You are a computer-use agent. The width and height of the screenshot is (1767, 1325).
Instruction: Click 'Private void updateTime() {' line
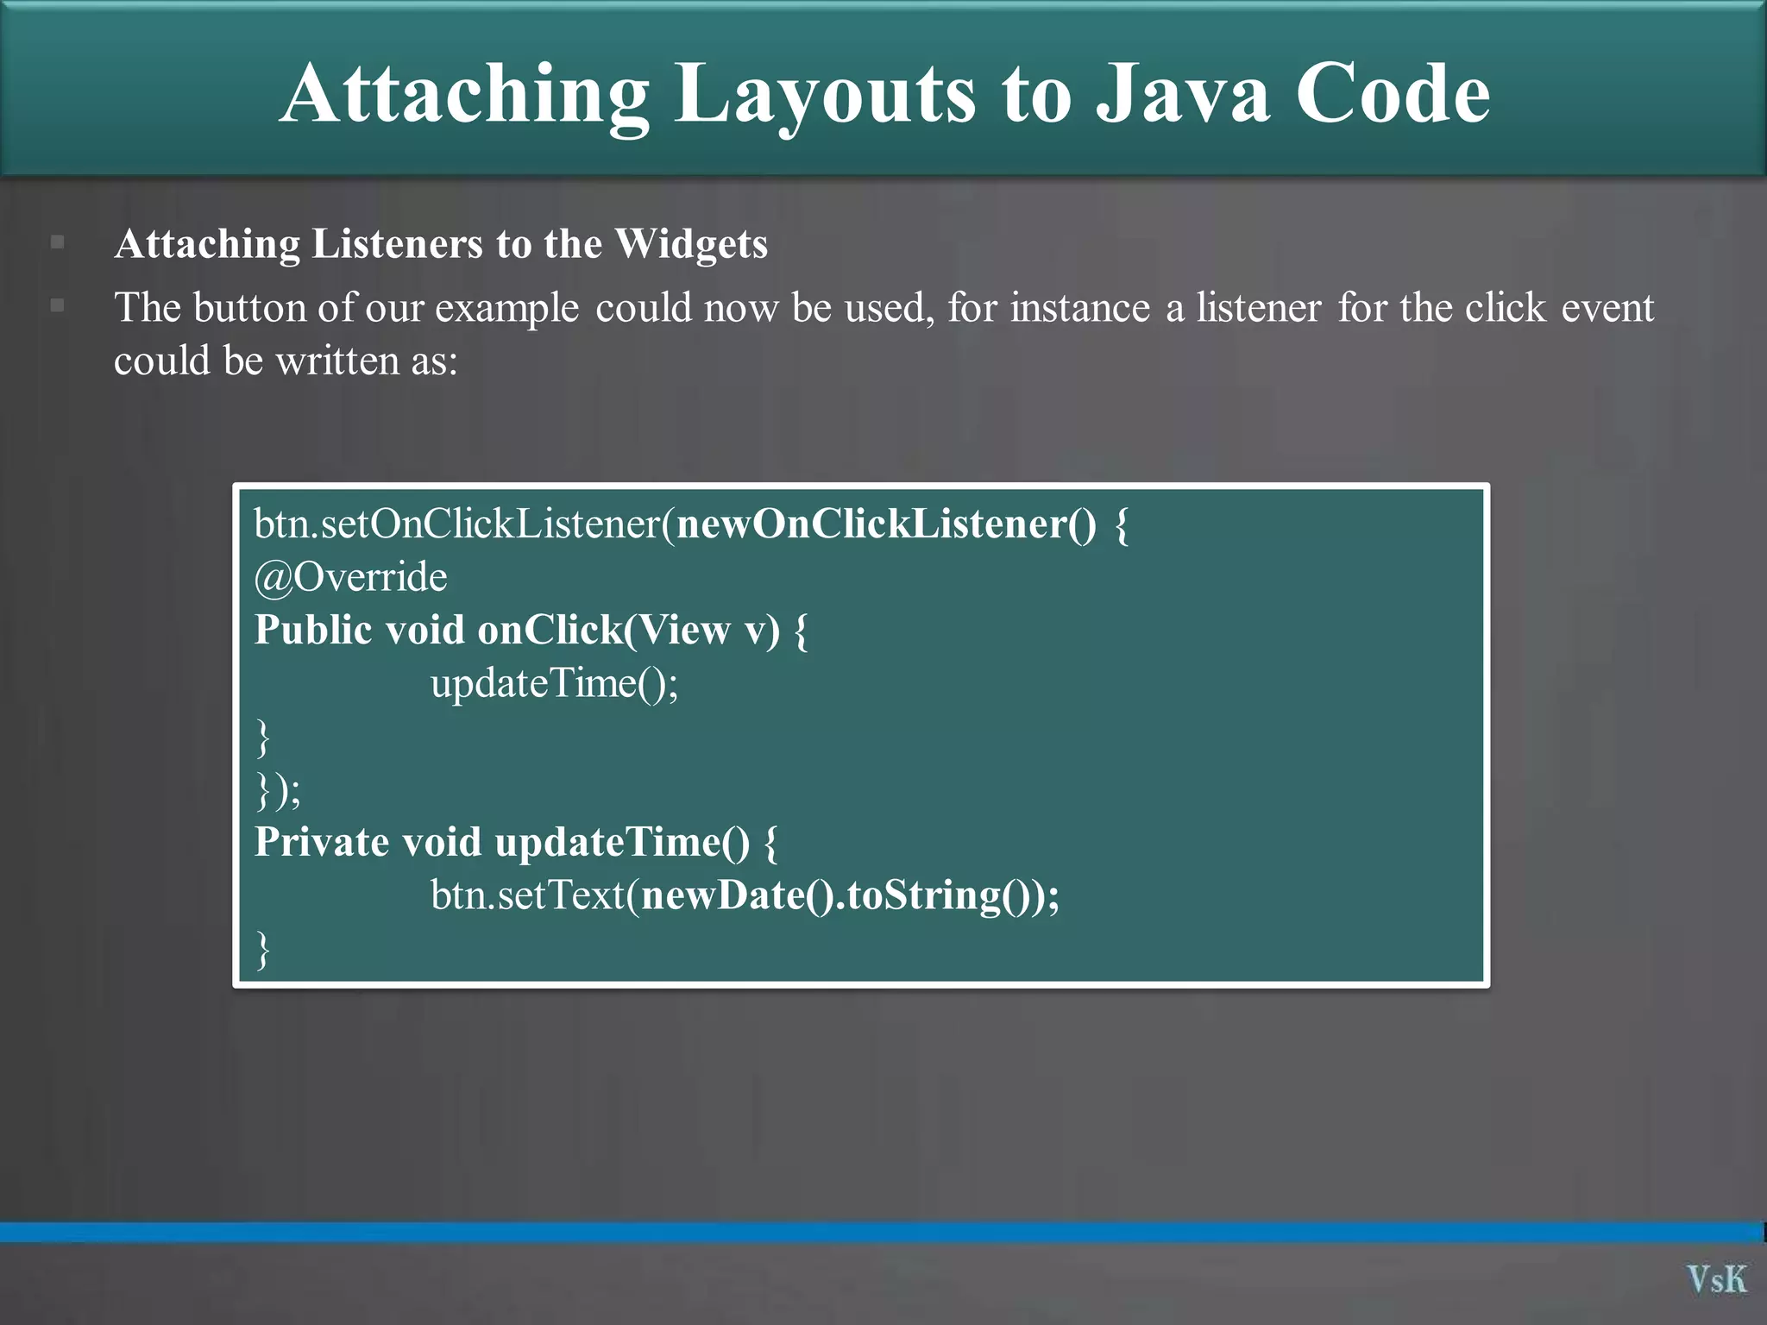coord(516,842)
